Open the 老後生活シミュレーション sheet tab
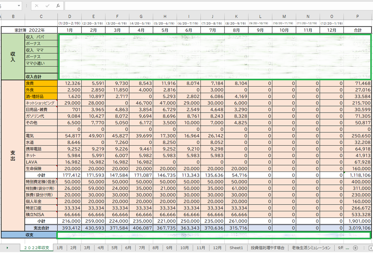This screenshot has width=373, height=253. click(311, 248)
